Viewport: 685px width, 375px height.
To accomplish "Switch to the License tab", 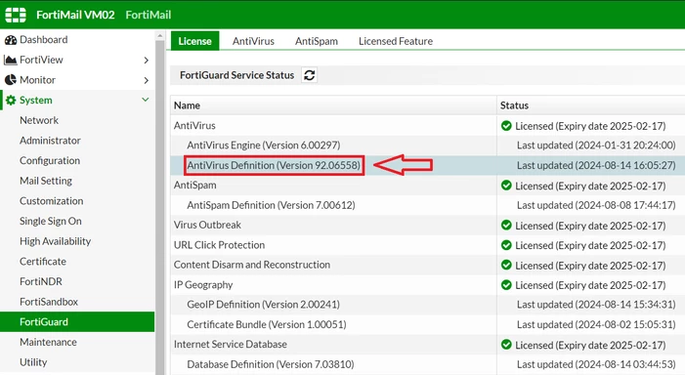I will pyautogui.click(x=194, y=41).
